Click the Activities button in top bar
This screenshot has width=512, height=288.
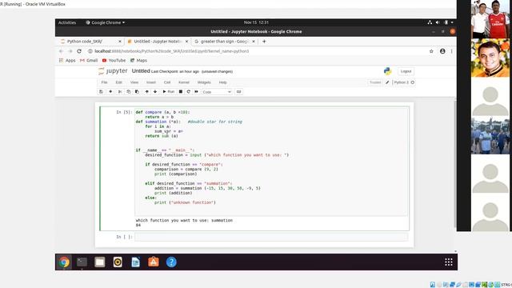(67, 22)
